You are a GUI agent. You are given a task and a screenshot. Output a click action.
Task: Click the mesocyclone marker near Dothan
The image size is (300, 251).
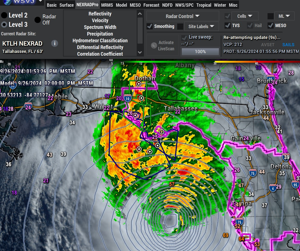pos(139,84)
